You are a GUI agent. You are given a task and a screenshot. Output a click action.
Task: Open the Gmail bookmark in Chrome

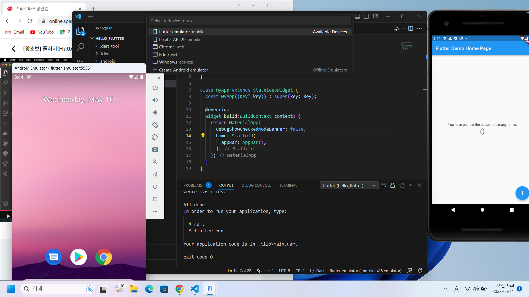click(15, 32)
